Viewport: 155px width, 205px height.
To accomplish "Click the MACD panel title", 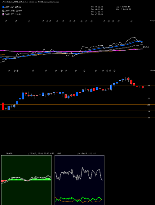I will [x=9, y=153].
